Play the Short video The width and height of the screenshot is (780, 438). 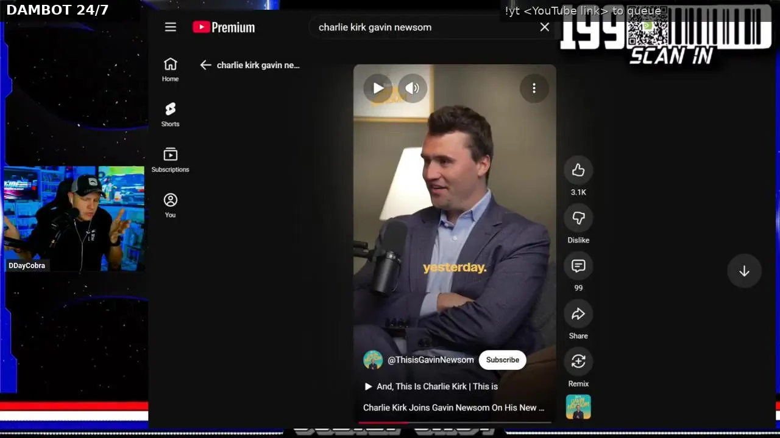click(378, 88)
